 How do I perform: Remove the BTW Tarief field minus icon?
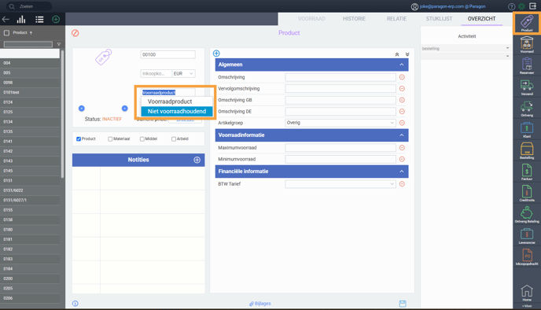402,184
